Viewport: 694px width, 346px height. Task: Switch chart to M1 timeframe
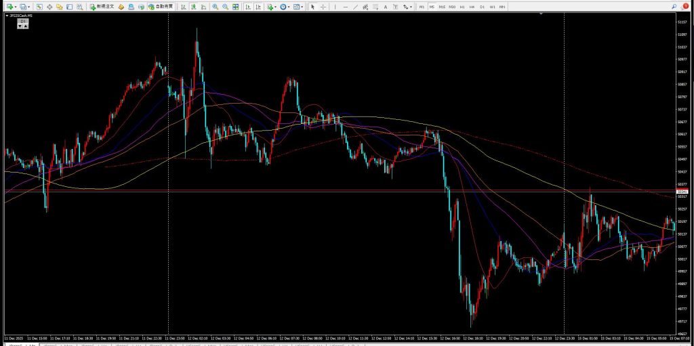(422, 6)
